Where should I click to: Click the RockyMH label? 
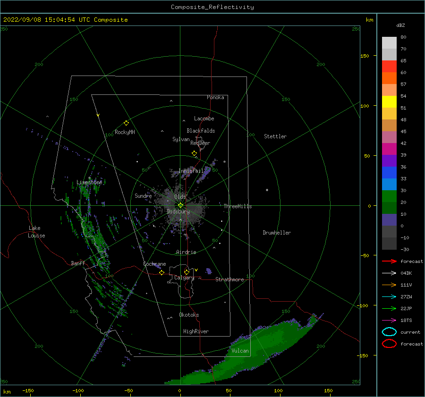point(125,132)
